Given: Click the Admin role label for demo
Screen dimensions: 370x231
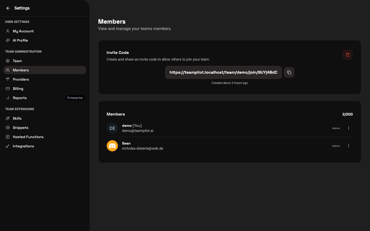Looking at the screenshot, I should click(336, 128).
